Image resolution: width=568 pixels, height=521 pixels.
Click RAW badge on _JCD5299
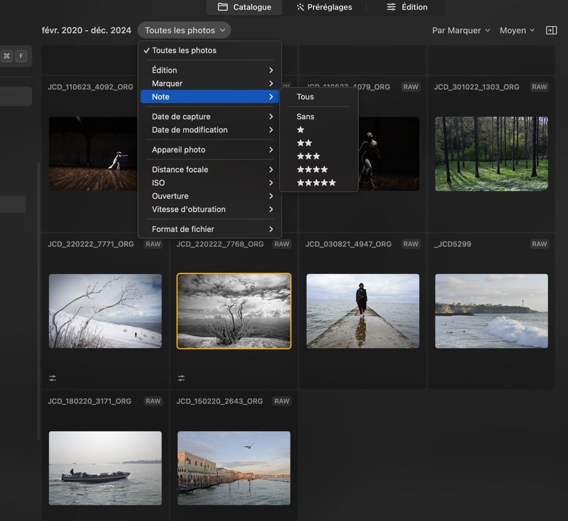click(539, 244)
